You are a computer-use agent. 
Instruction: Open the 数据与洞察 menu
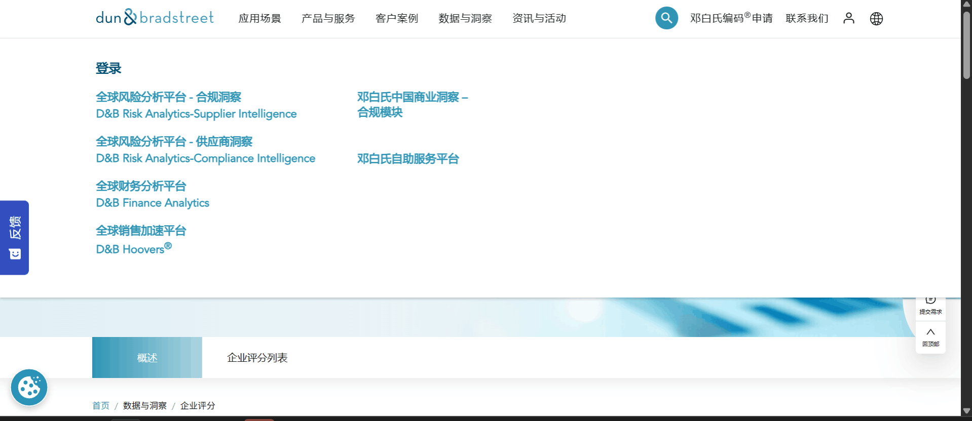[465, 19]
